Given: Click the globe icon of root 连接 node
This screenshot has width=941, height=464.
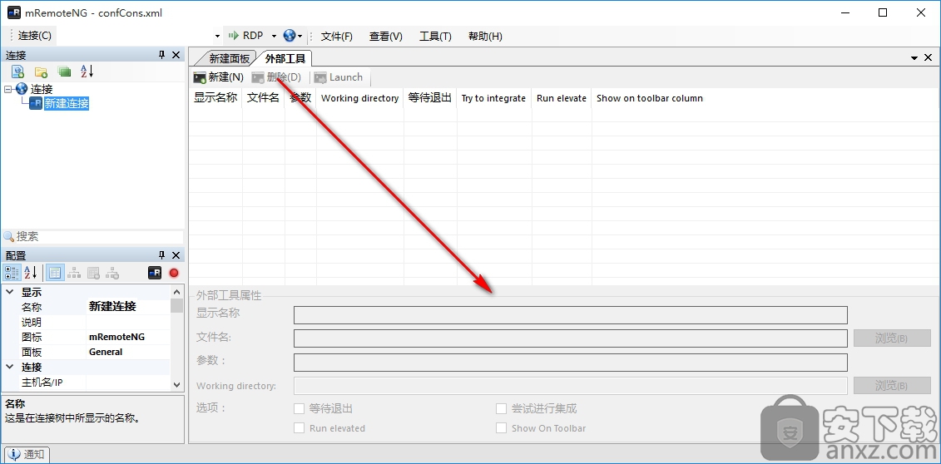Looking at the screenshot, I should click(22, 89).
